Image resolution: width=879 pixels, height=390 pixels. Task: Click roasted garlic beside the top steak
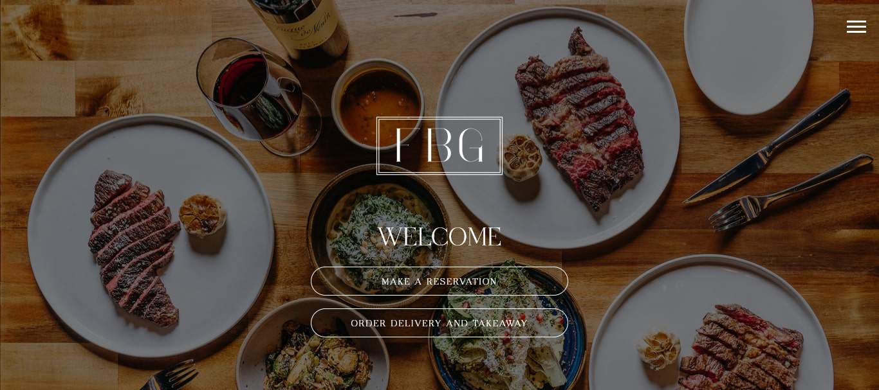pos(521,157)
